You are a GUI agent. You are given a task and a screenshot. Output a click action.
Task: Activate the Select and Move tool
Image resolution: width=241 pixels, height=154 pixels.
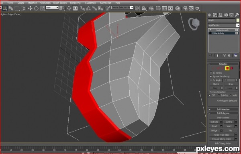pyautogui.click(x=30, y=8)
